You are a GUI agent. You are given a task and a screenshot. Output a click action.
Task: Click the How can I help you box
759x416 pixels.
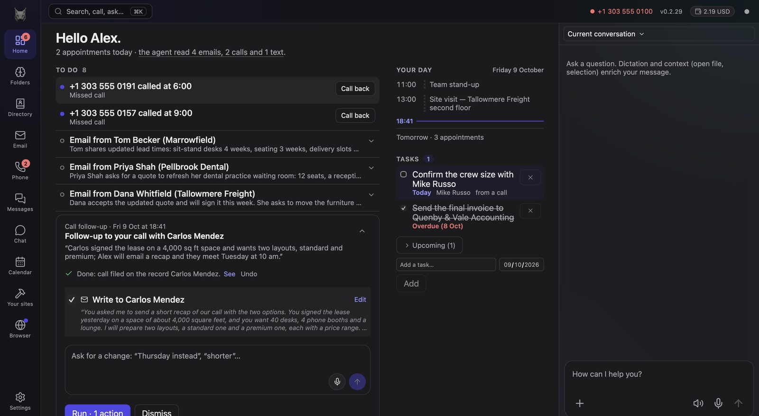[x=658, y=375]
